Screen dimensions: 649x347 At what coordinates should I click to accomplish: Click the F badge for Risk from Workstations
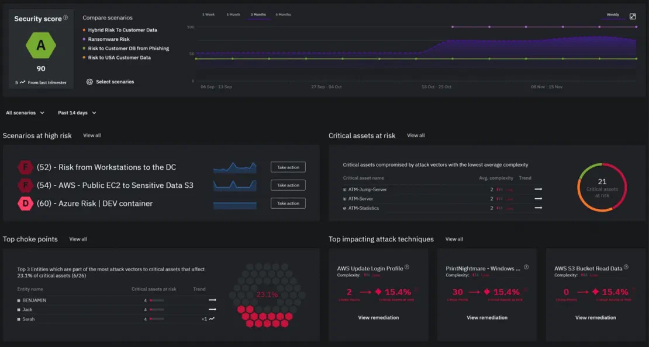(25, 167)
